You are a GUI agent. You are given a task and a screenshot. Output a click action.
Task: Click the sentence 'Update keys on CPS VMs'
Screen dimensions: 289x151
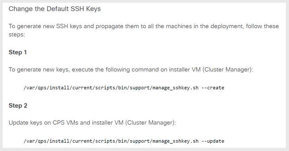click(92, 123)
